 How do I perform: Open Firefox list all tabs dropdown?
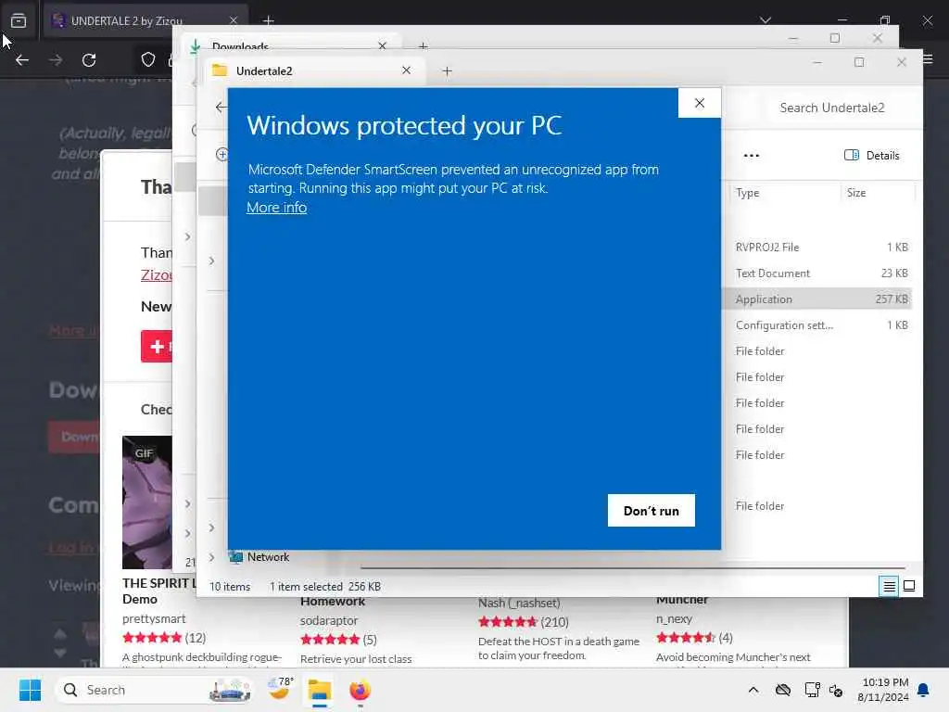tap(765, 20)
